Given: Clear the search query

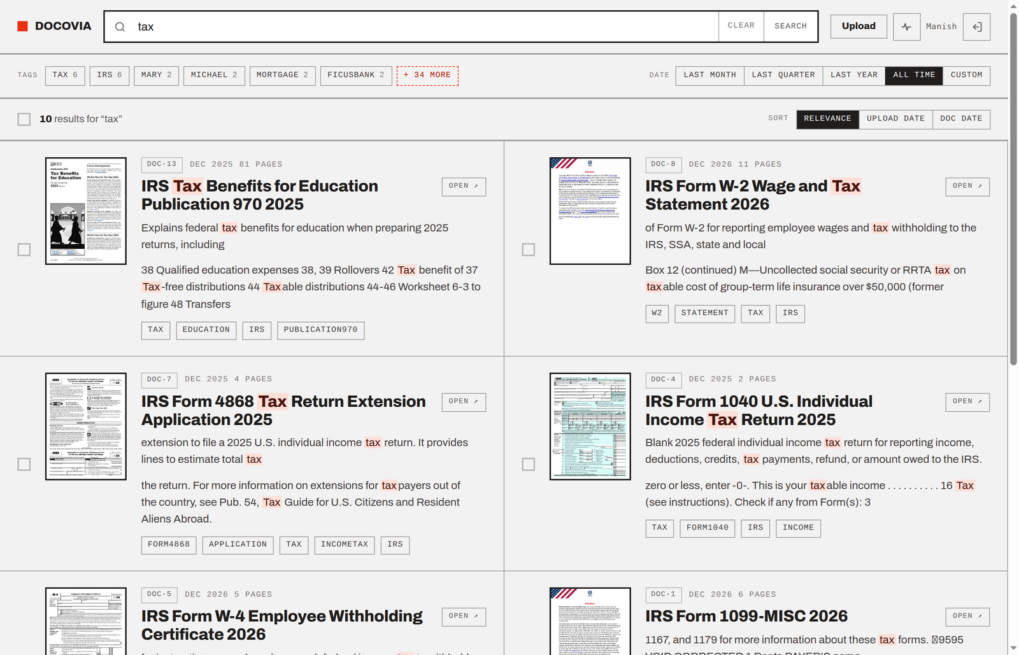Looking at the screenshot, I should [741, 26].
